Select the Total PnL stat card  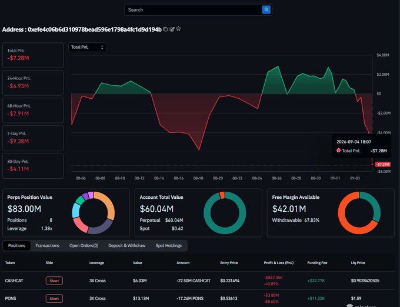point(33,55)
